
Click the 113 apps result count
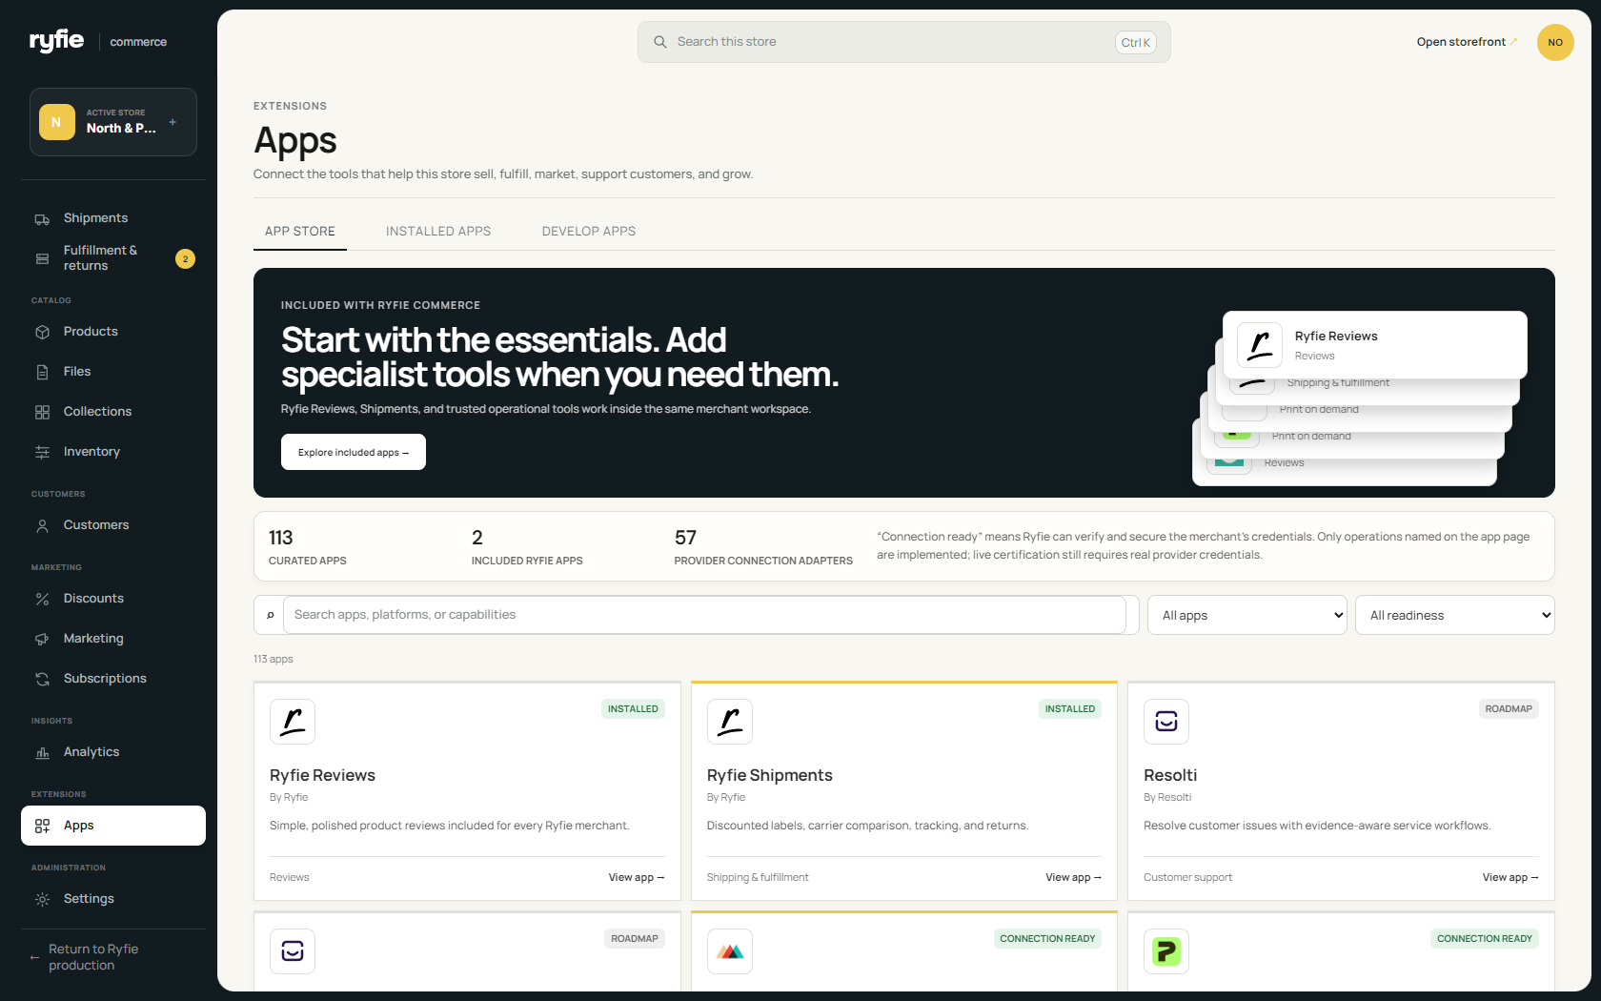pyautogui.click(x=274, y=659)
